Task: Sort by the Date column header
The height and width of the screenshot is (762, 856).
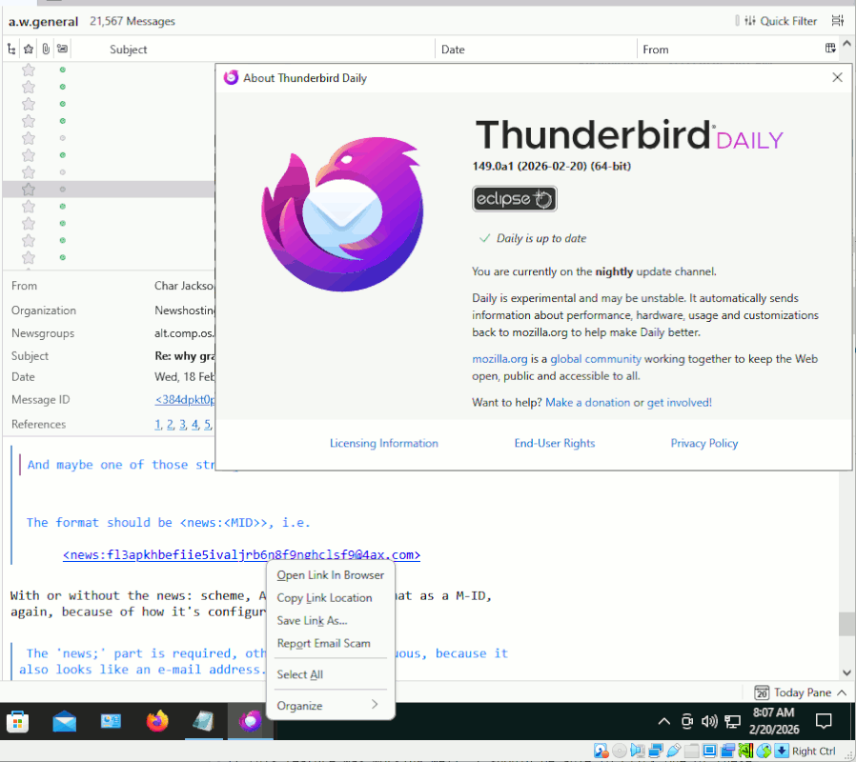Action: [x=453, y=50]
